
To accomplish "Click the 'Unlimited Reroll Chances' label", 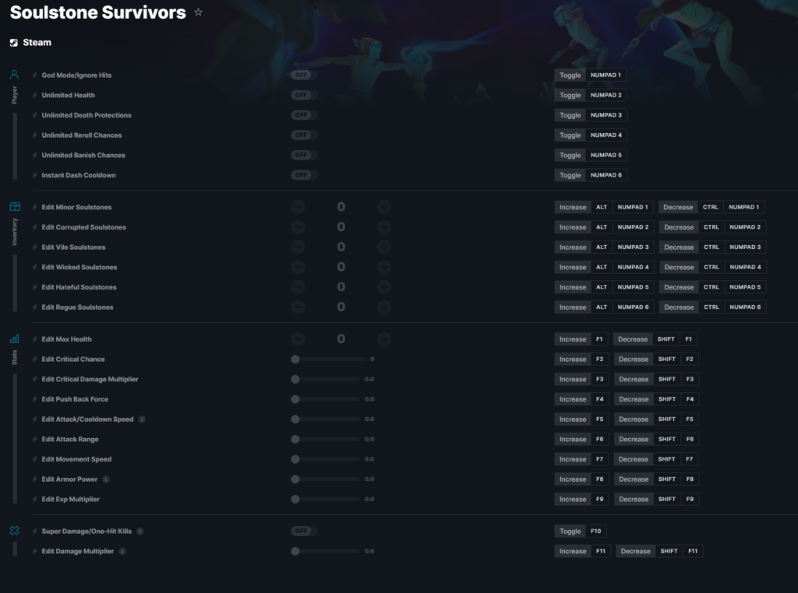I will [x=81, y=135].
